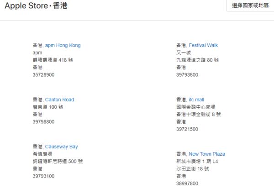Click the Festival Walk address with 80 號
274x189 pixels.
[197, 60]
